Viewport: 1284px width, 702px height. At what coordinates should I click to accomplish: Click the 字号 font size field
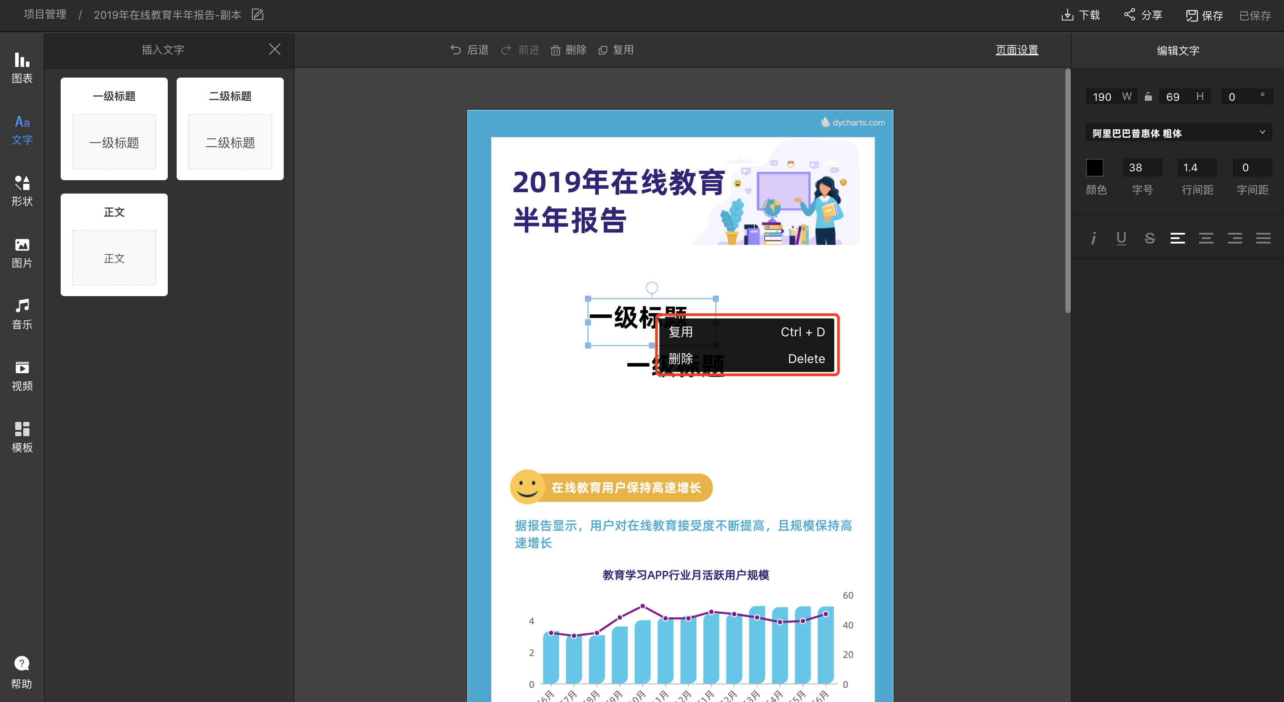click(1143, 167)
